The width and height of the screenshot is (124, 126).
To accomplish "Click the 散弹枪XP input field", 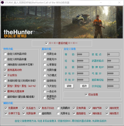I will [x=113, y=67].
